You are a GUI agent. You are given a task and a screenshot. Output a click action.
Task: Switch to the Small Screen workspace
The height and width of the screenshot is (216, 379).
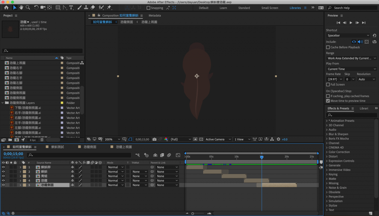tap(269, 8)
